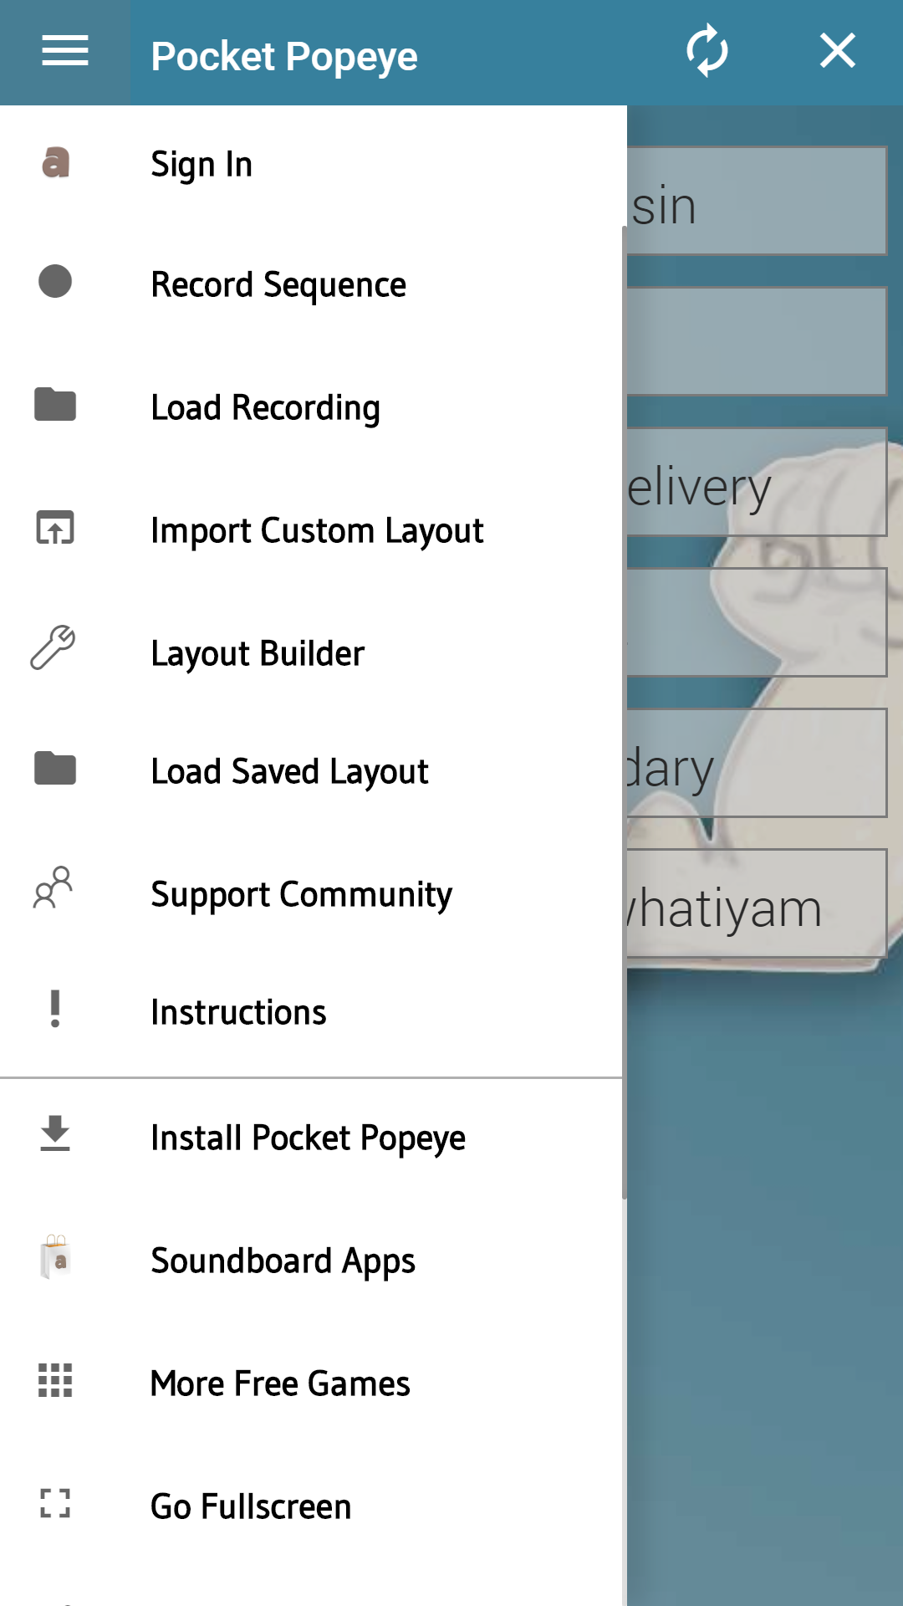Play the sound button ending in 'sin'
The width and height of the screenshot is (903, 1606).
pos(757,201)
